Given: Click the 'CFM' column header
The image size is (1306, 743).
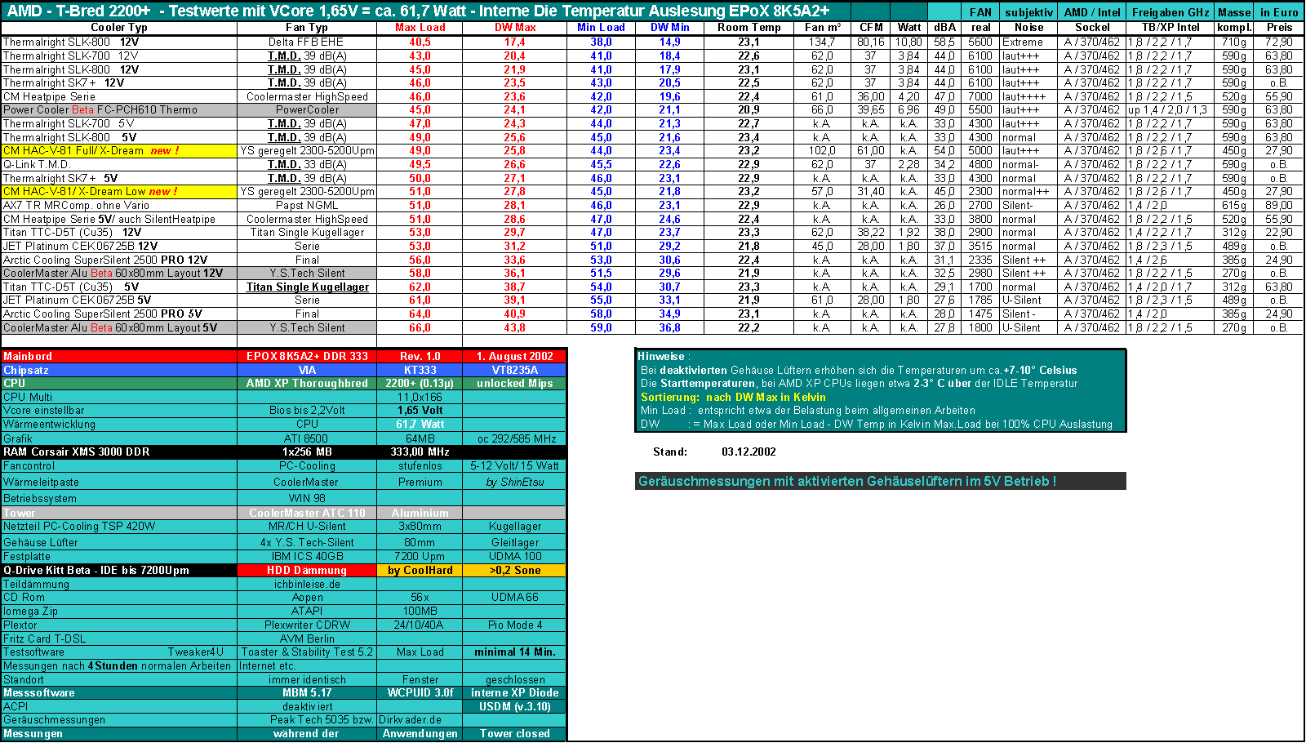Looking at the screenshot, I should click(871, 28).
